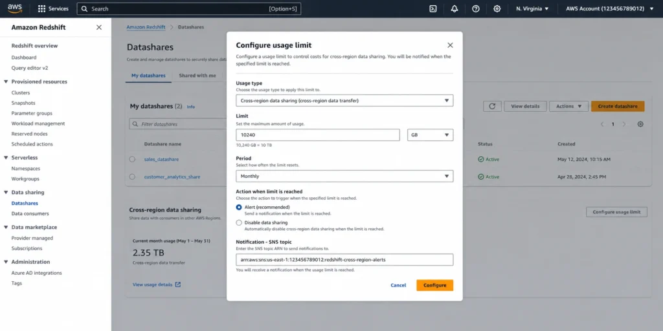Collapse the Administration section

tap(6, 262)
